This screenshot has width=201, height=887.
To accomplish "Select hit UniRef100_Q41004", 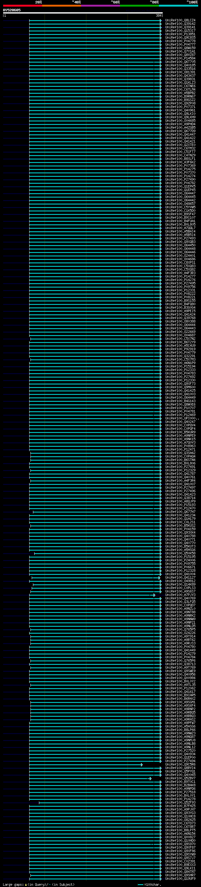I will tap(180, 574).
